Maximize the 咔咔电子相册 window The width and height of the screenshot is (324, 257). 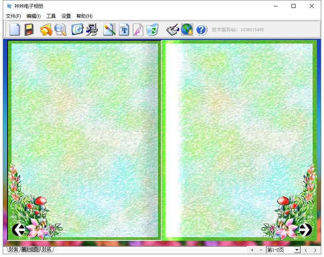coord(294,6)
